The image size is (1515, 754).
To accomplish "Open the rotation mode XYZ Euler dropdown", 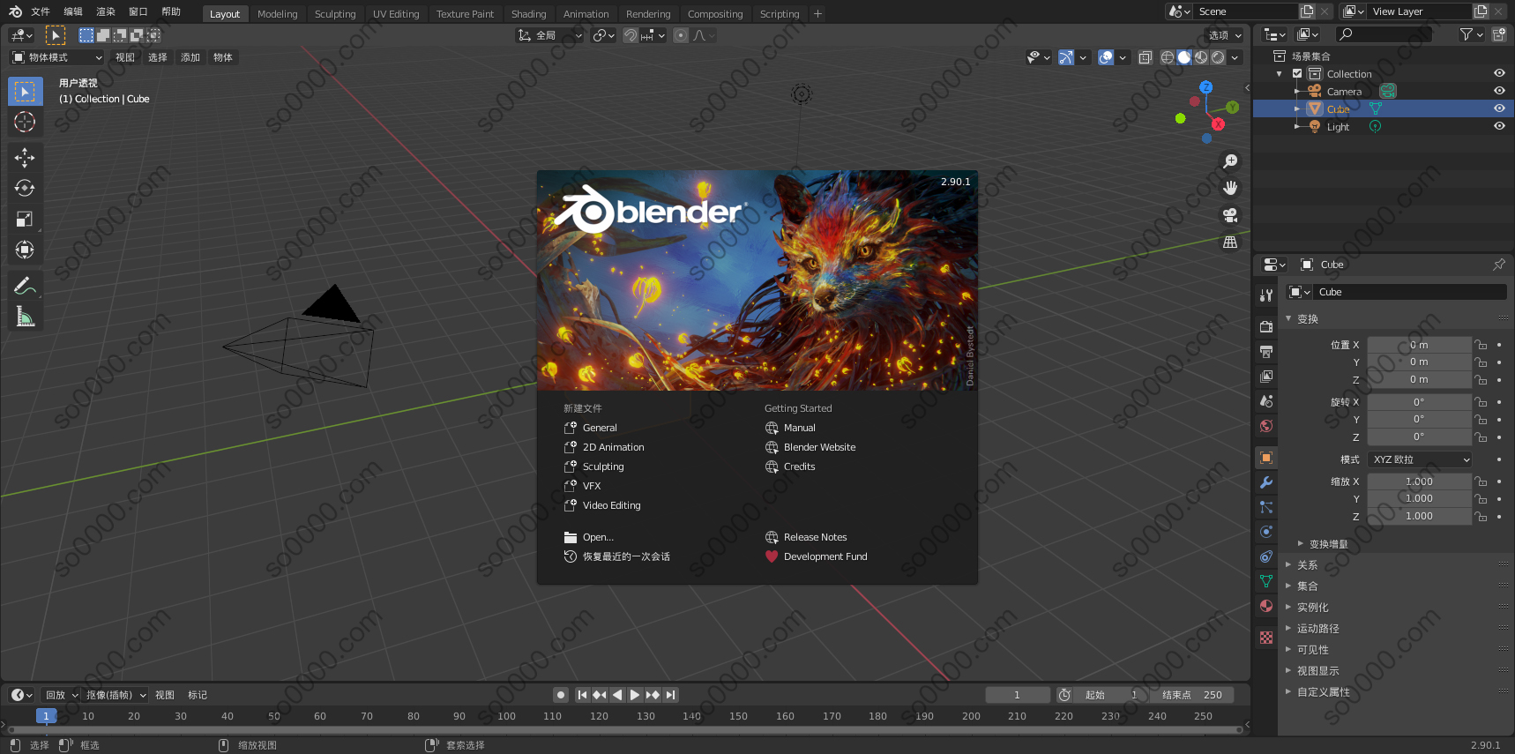I will [x=1420, y=459].
